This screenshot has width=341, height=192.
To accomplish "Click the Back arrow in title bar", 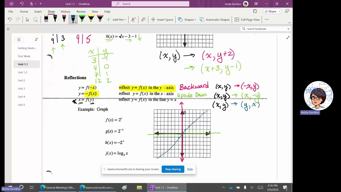I will [x=11, y=4].
